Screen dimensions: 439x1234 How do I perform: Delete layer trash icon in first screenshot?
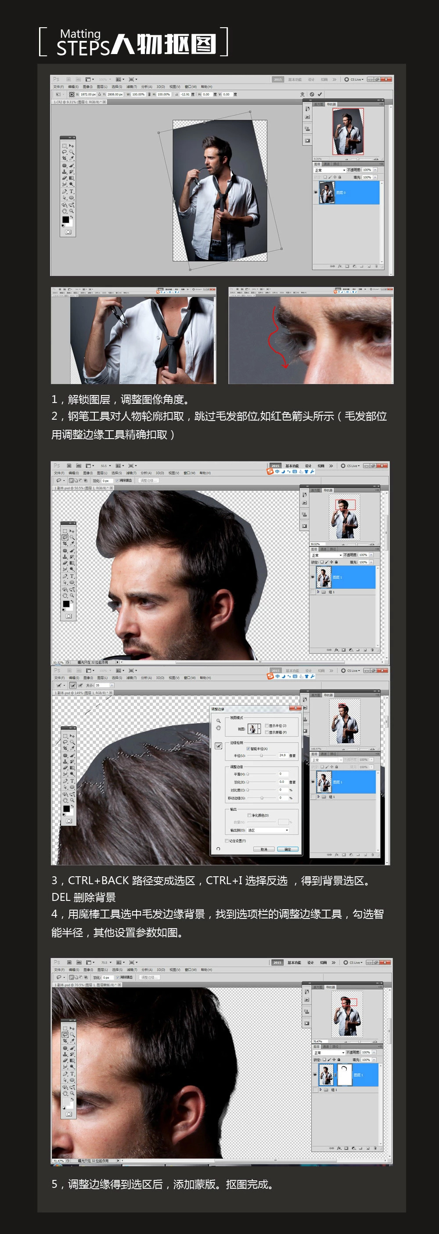[x=376, y=266]
